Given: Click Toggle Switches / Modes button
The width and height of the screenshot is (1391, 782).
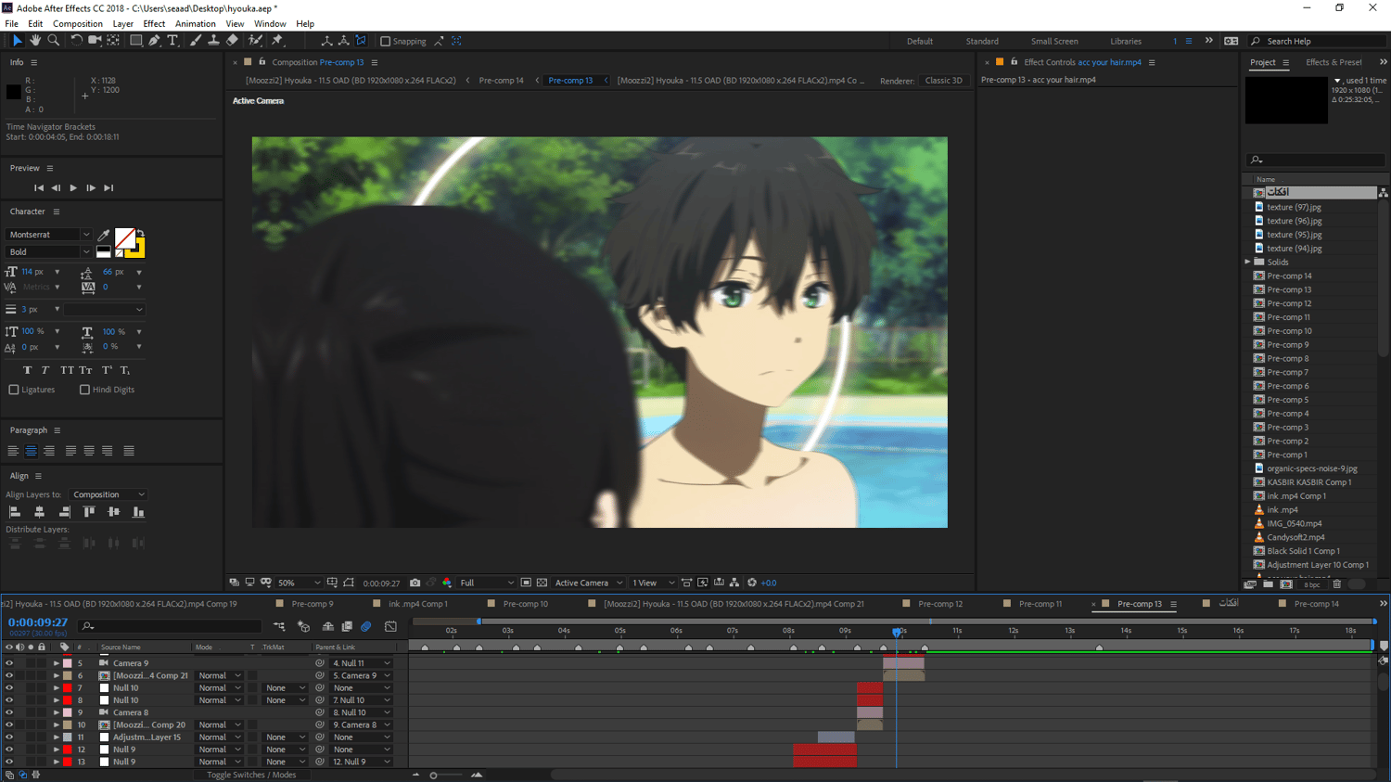Looking at the screenshot, I should (251, 776).
